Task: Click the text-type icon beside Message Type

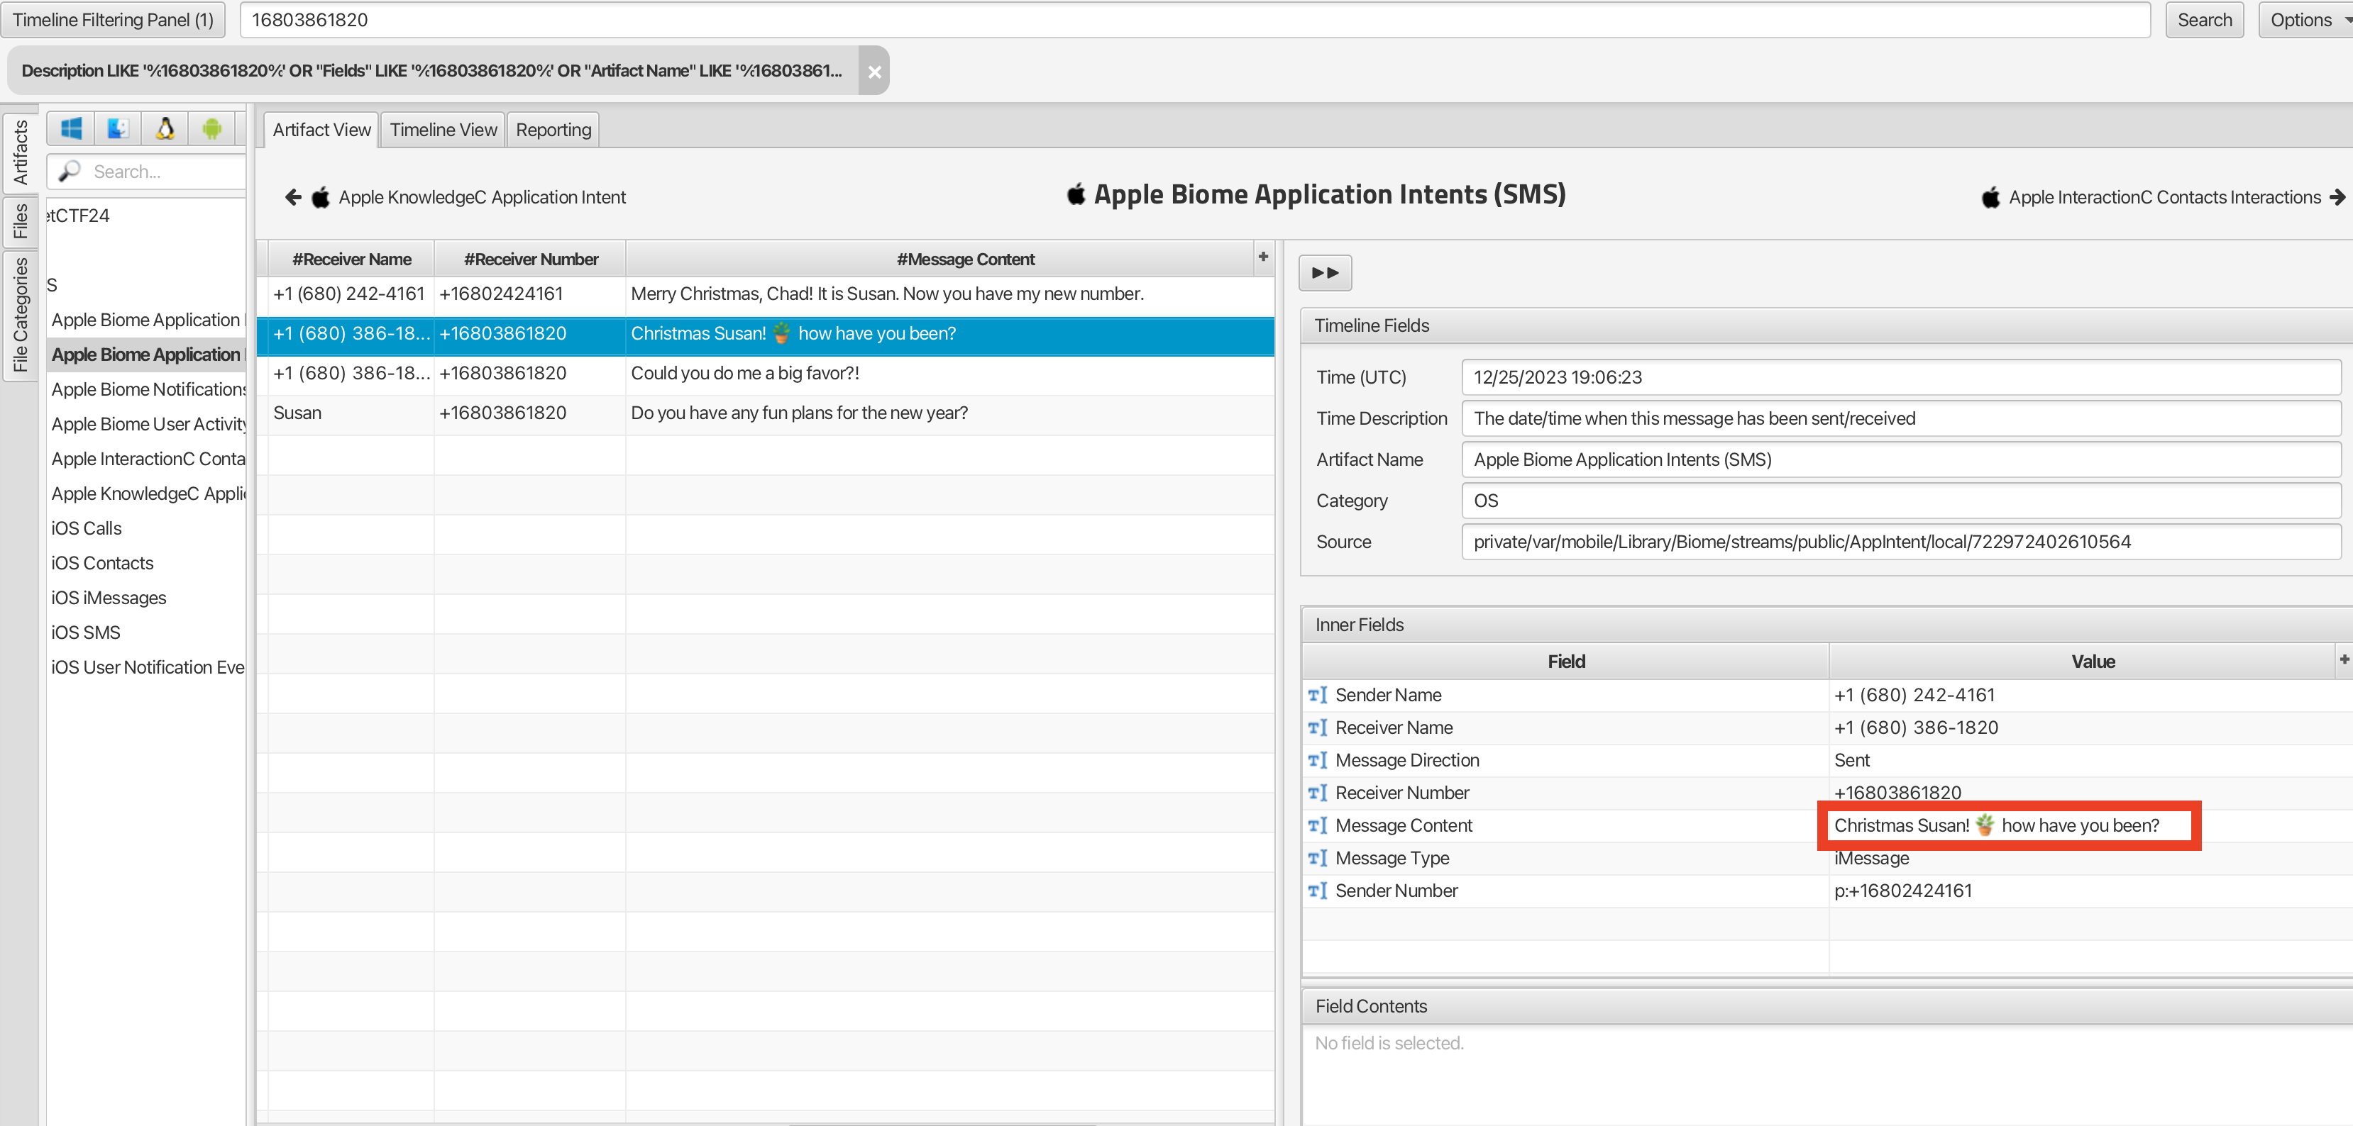Action: (1317, 858)
